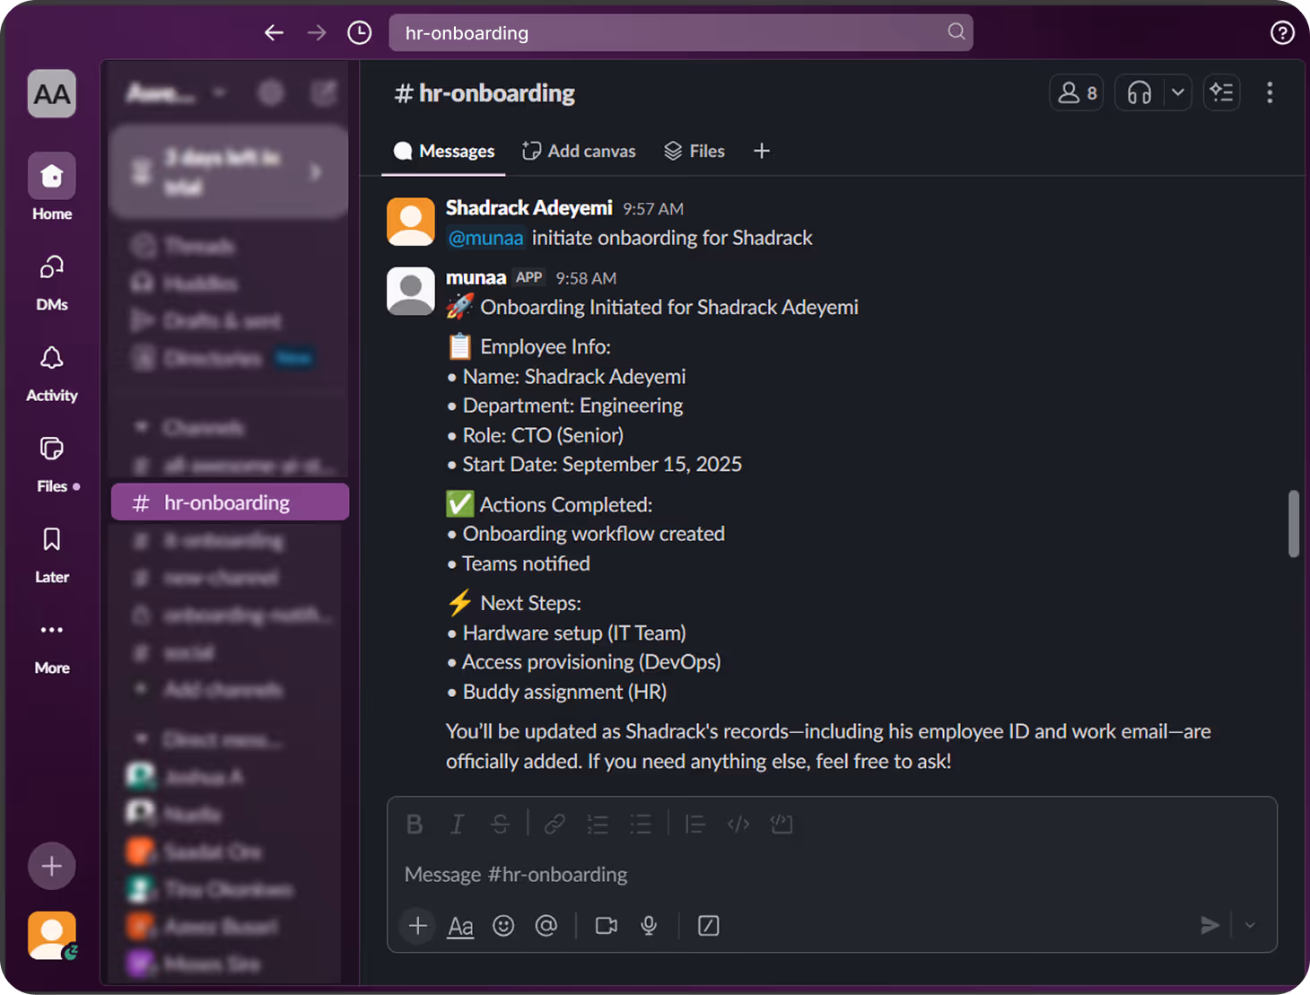Open the emoji picker
The image size is (1310, 995).
503,925
